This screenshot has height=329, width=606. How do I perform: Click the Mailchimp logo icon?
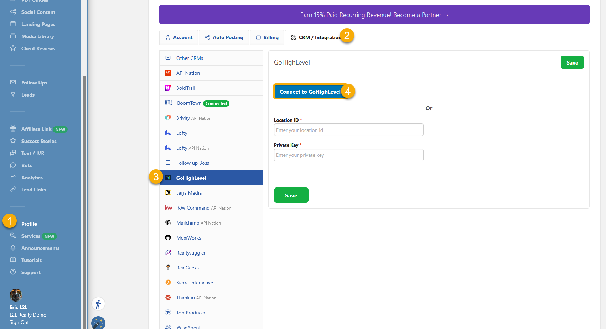(x=168, y=222)
